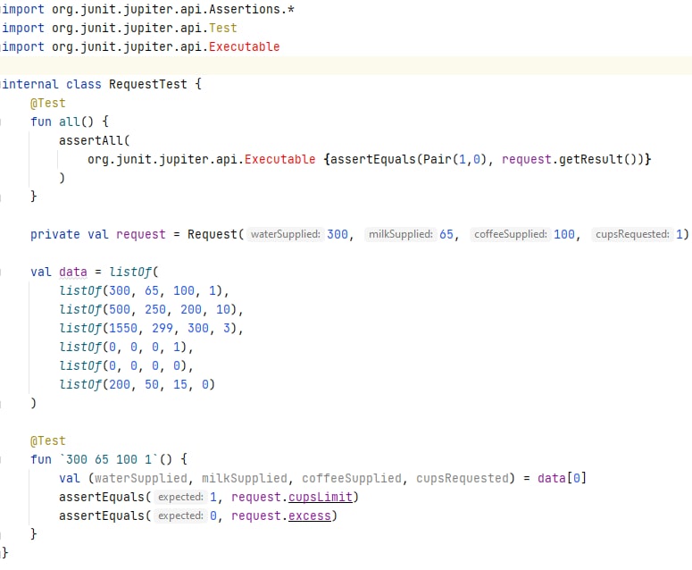
Task: Click gray cupsRequested in the destructuring declaration
Action: (463, 479)
